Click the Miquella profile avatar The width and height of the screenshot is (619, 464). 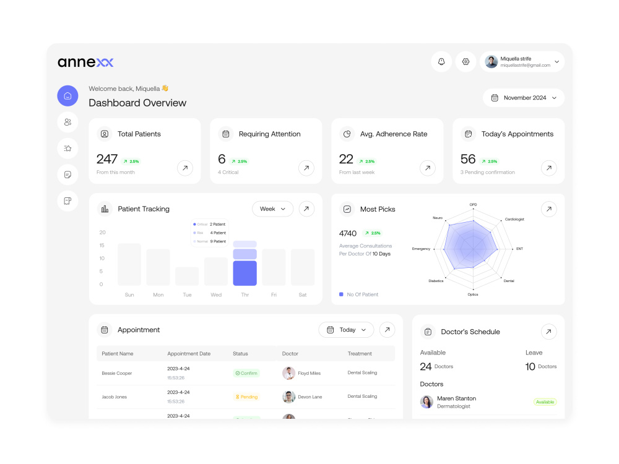coord(491,61)
